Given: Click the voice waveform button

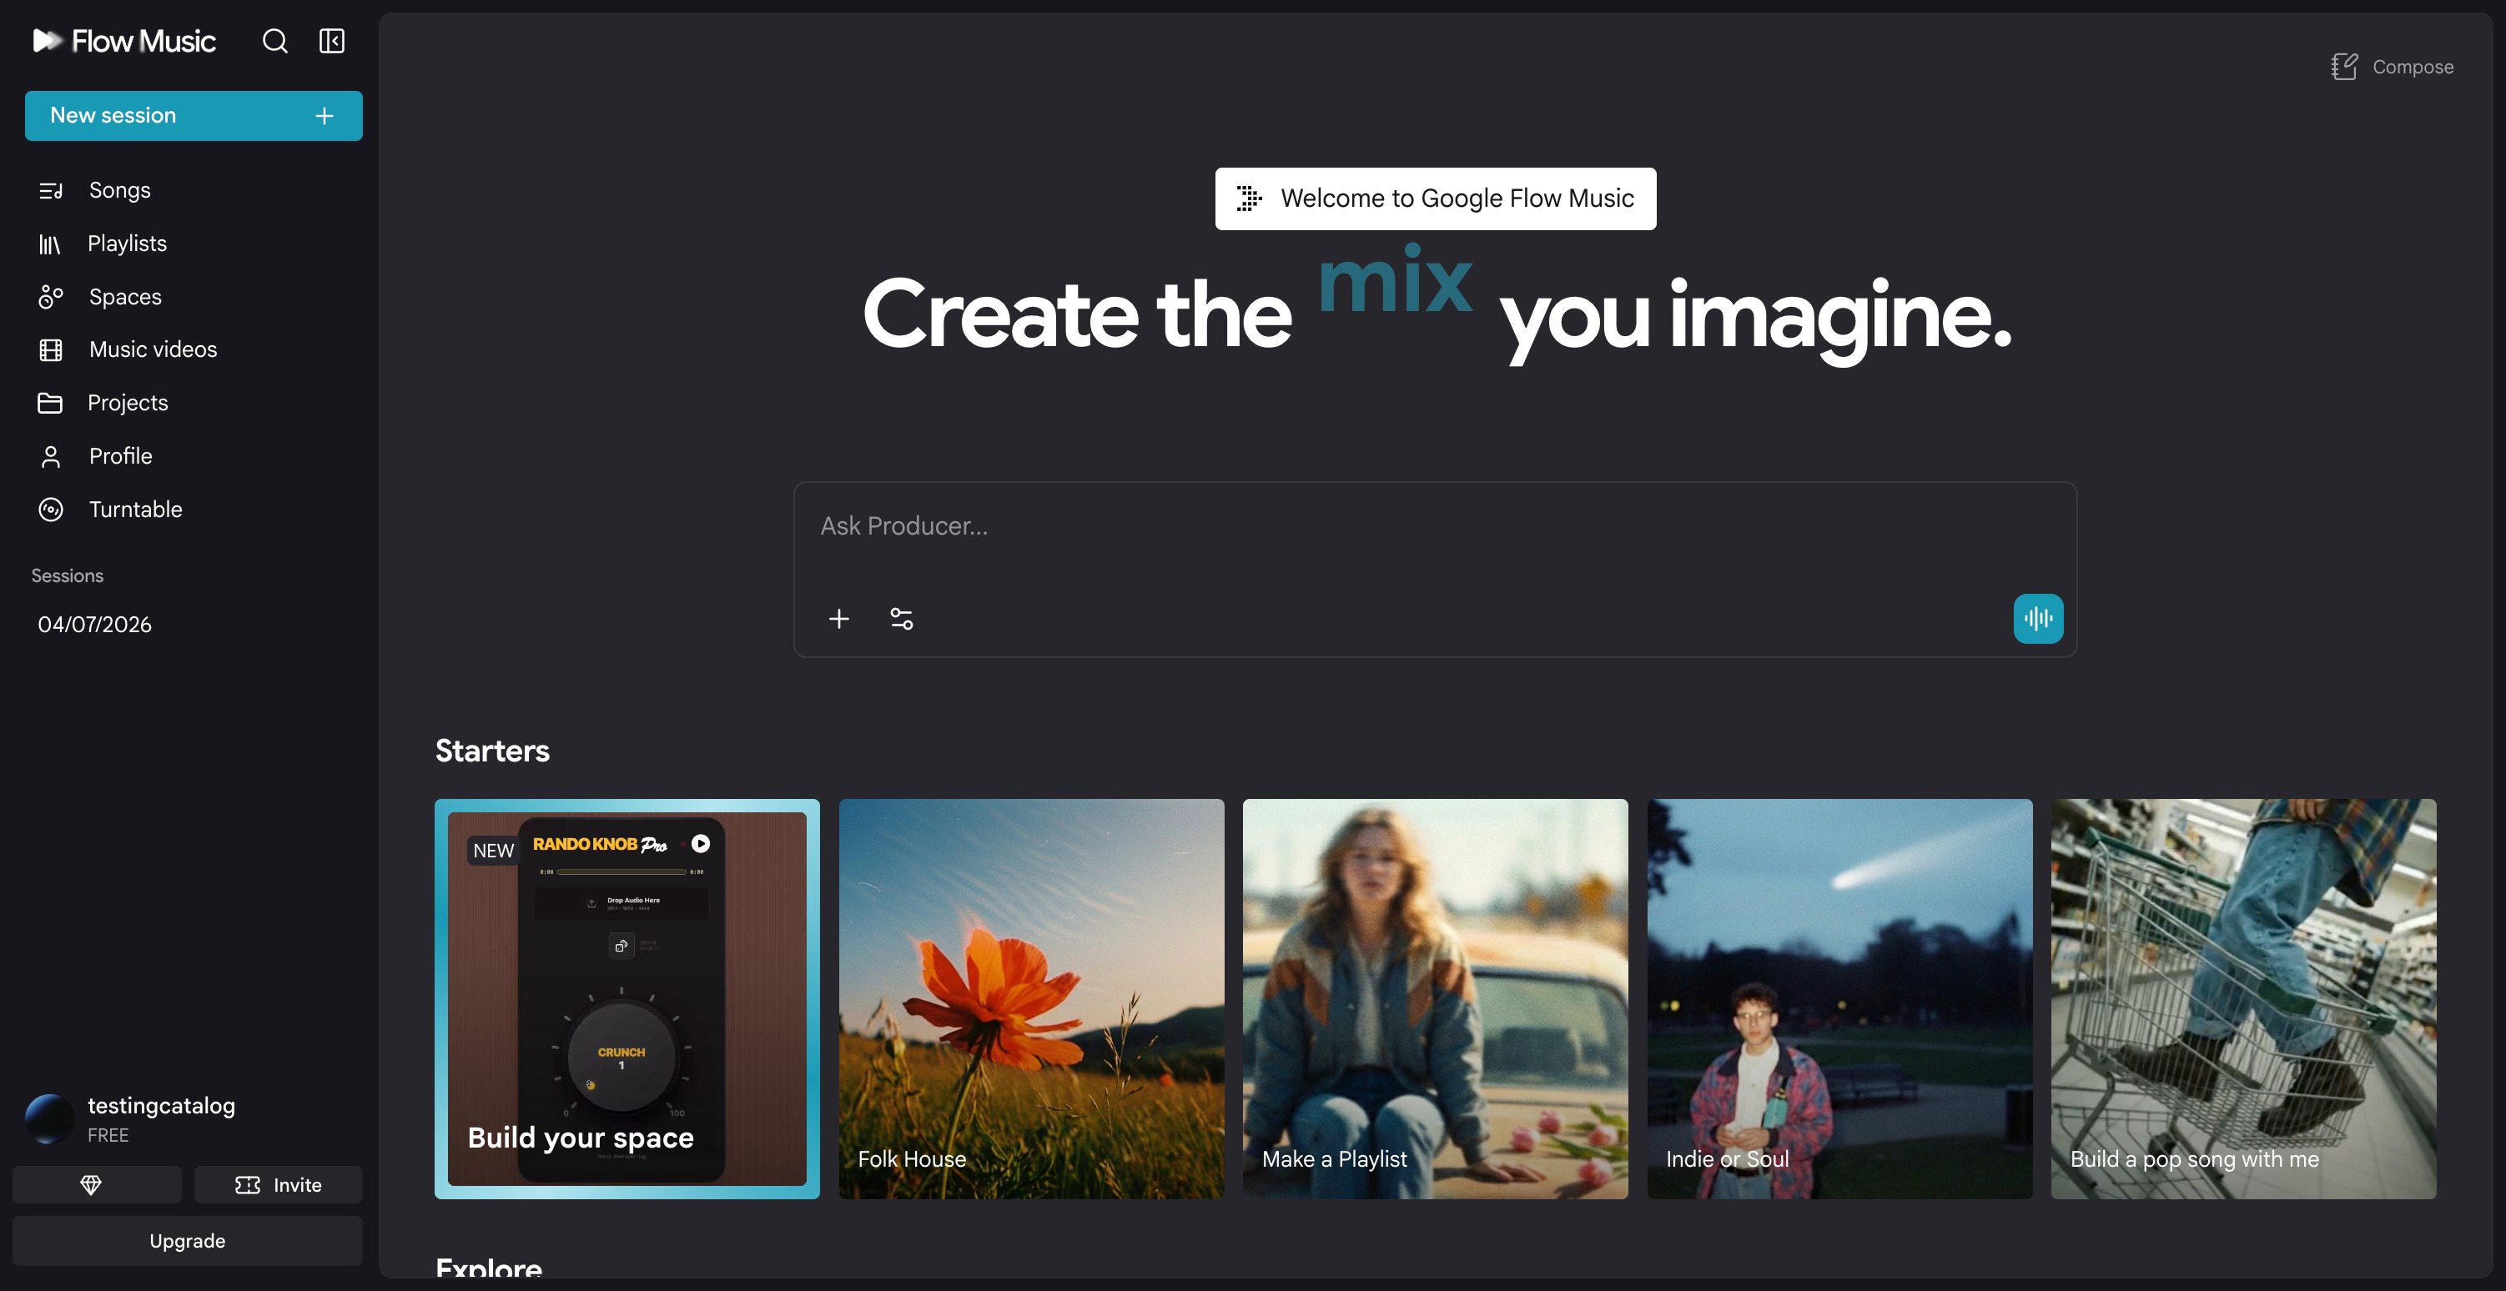Looking at the screenshot, I should pyautogui.click(x=2038, y=619).
